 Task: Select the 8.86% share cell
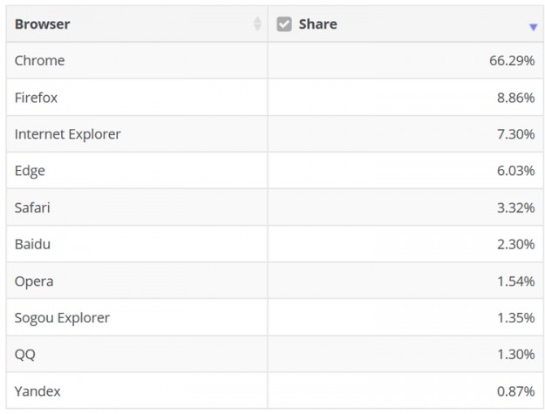click(515, 98)
